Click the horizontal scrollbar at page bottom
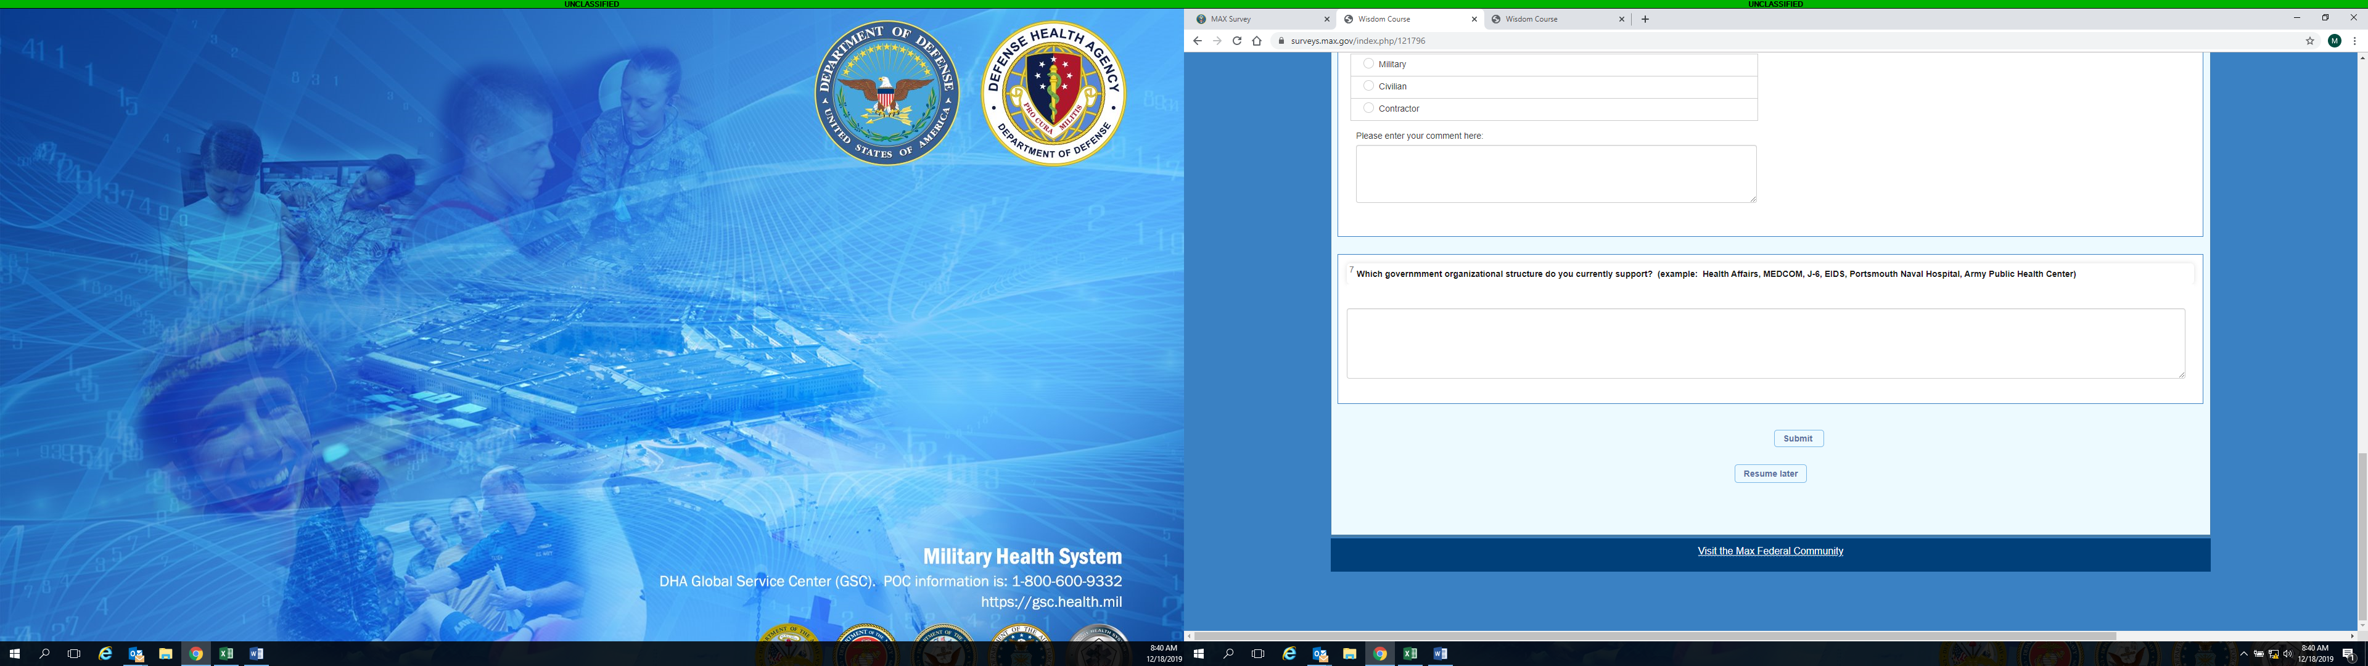Screen dimensions: 2368x666 [x=1655, y=636]
